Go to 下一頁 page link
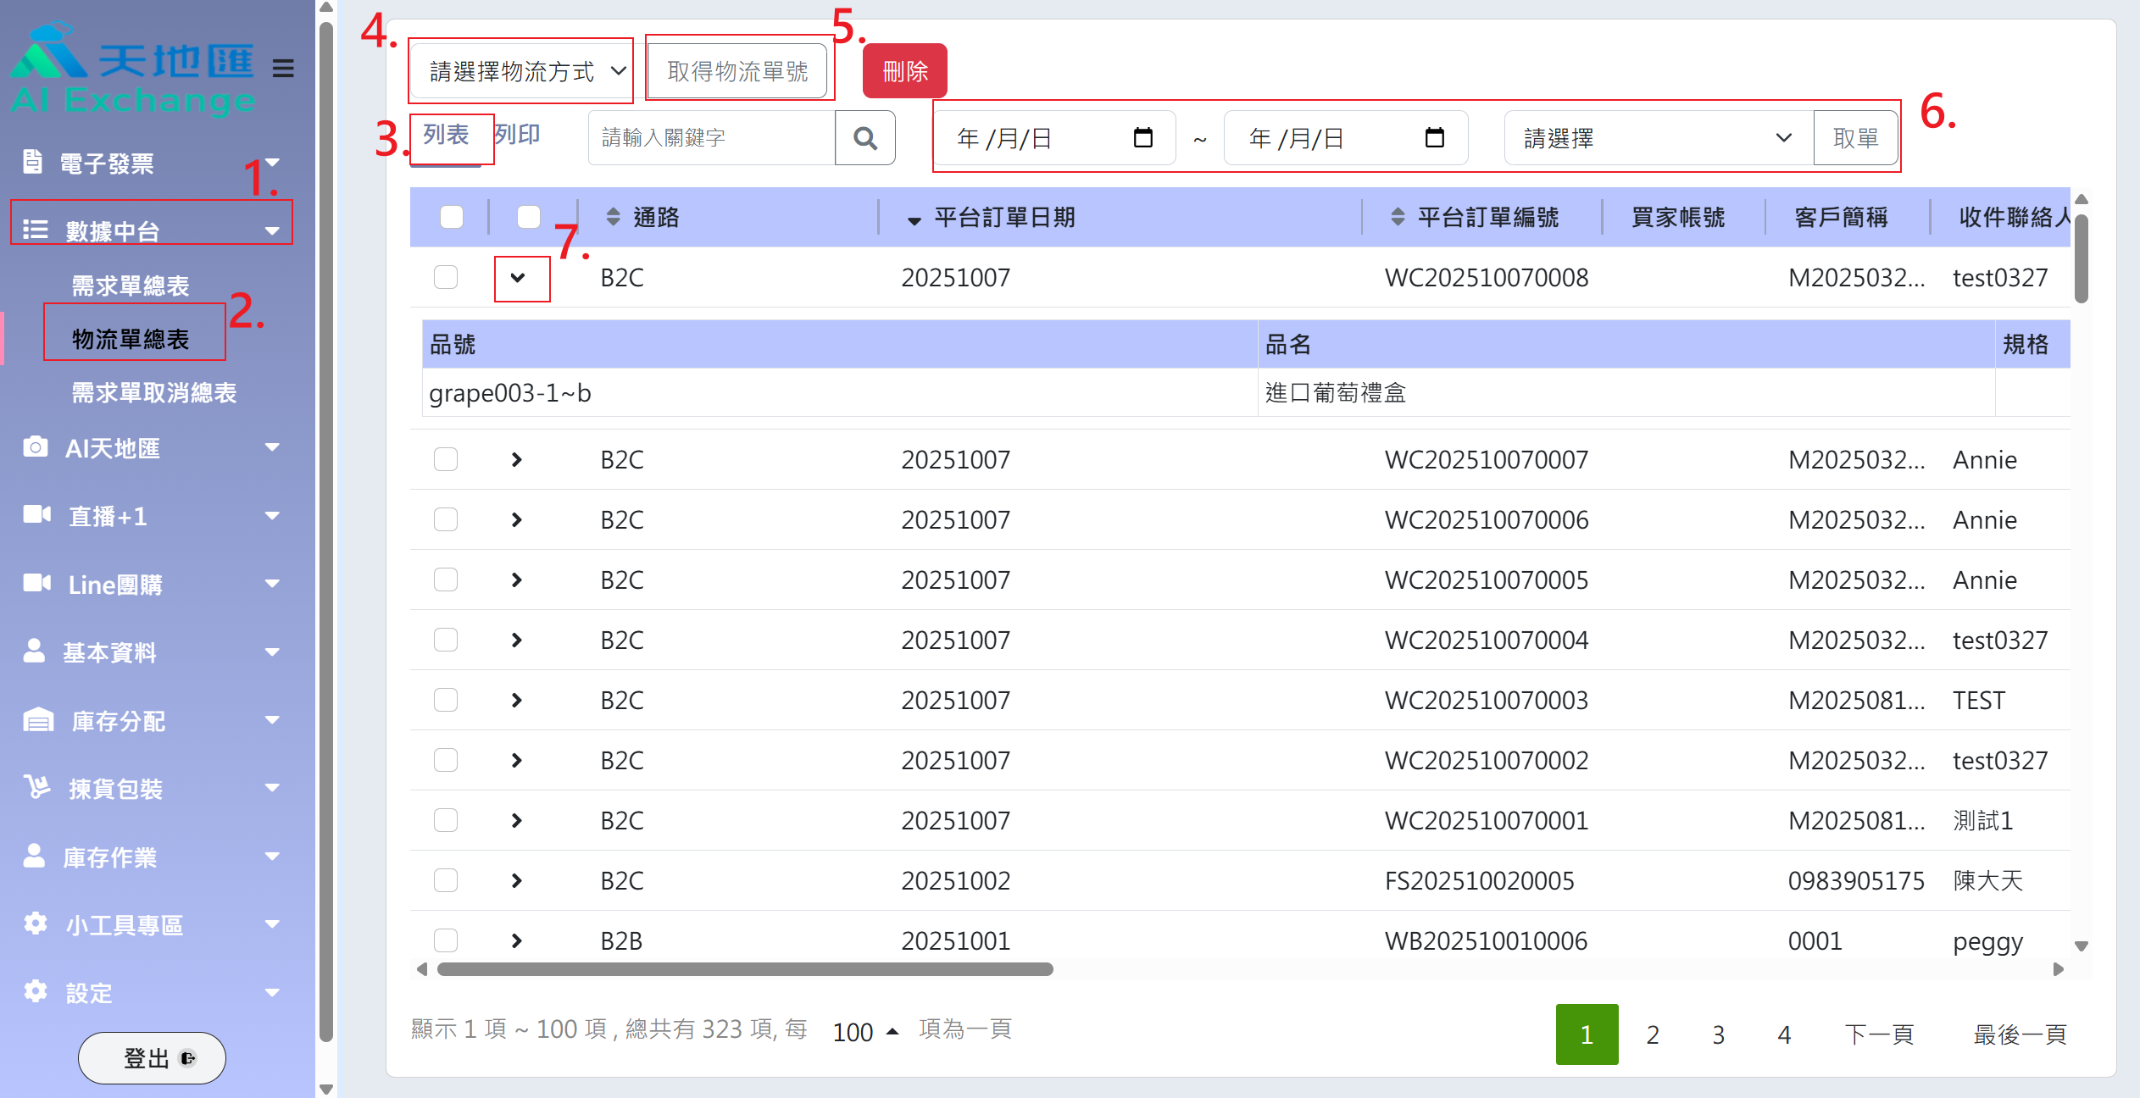The image size is (2140, 1098). [x=1878, y=1034]
